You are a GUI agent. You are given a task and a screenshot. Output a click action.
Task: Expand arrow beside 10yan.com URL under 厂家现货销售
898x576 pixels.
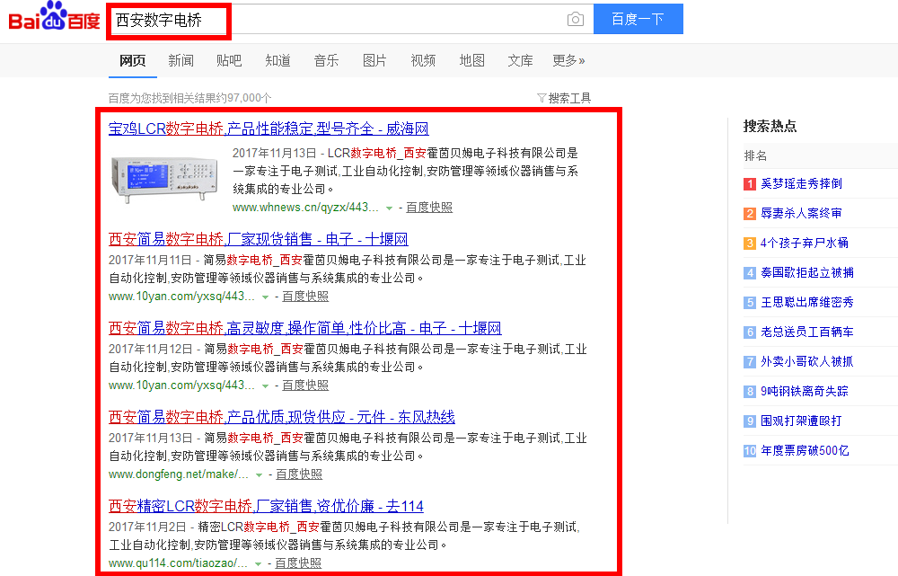265,297
